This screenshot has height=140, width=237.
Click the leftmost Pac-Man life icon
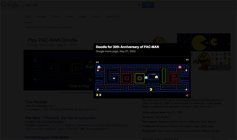coord(97,95)
